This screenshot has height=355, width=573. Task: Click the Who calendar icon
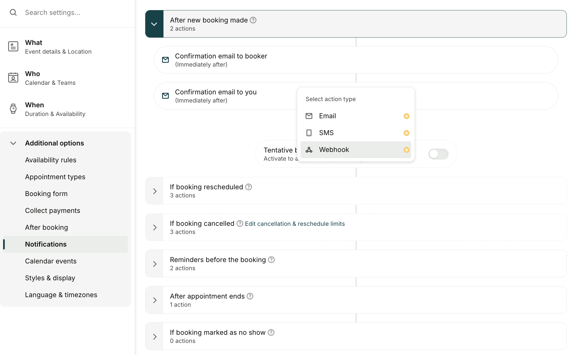[x=13, y=78]
